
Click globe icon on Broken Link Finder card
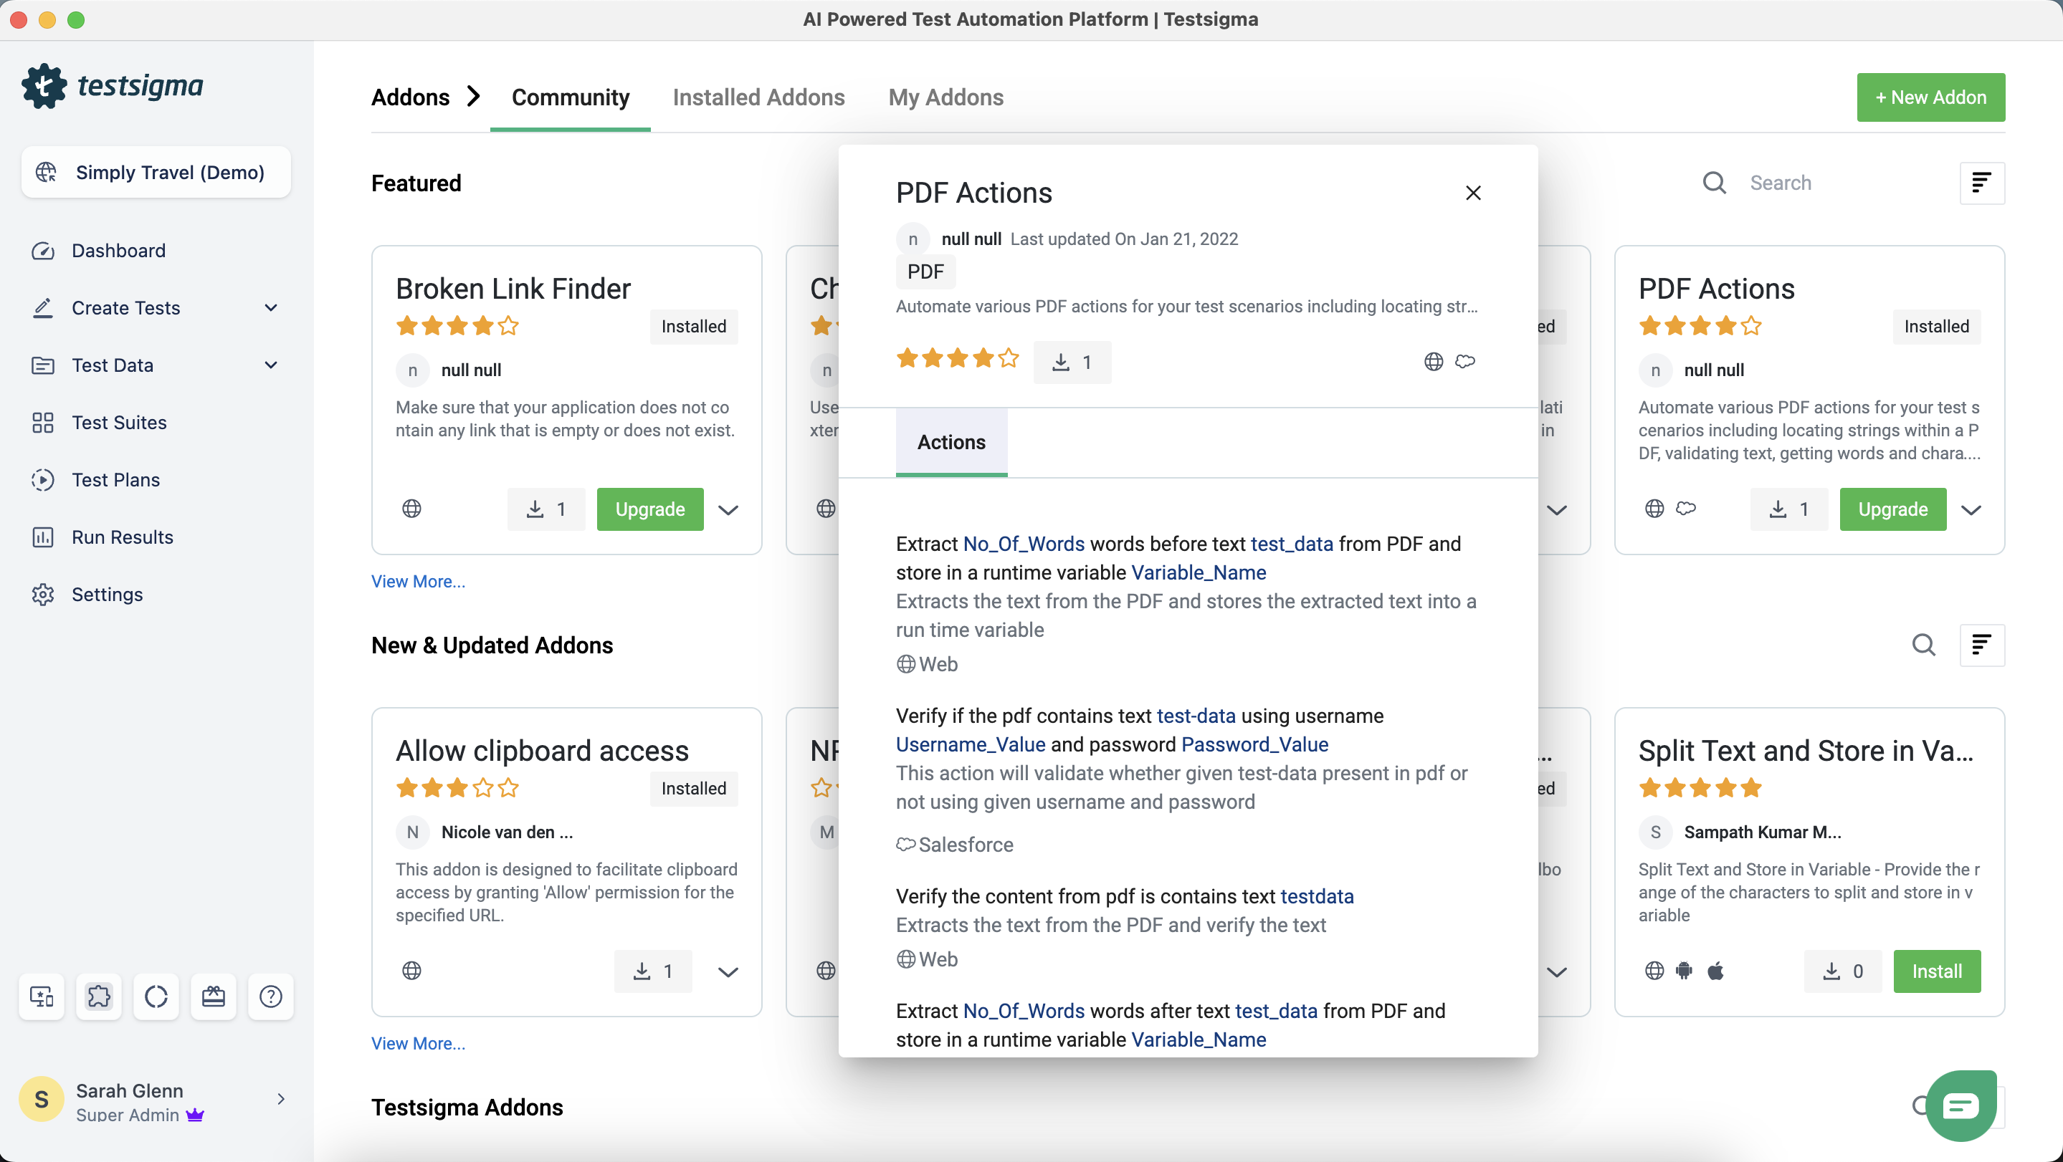click(411, 509)
